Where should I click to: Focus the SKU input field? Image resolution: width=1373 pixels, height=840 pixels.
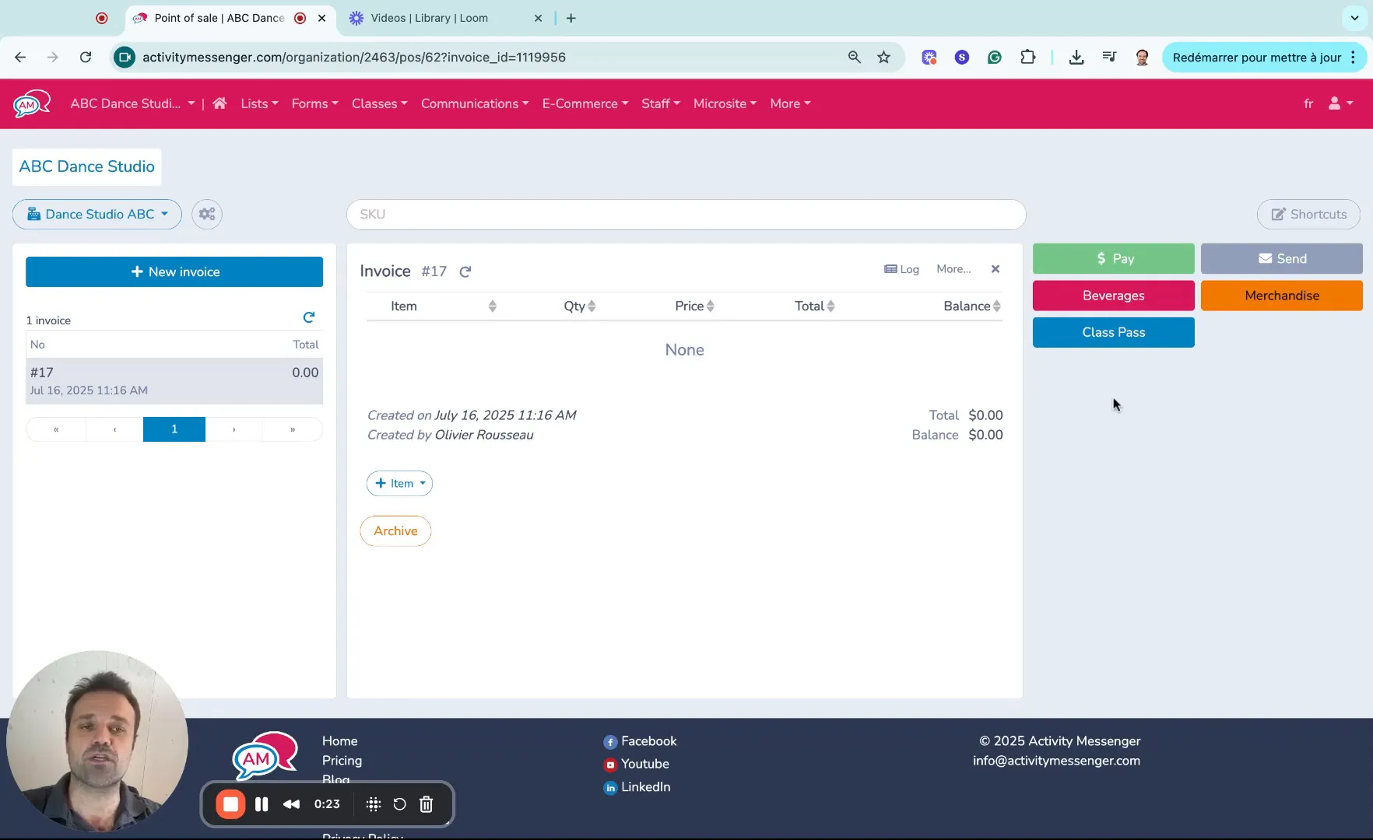click(x=686, y=214)
